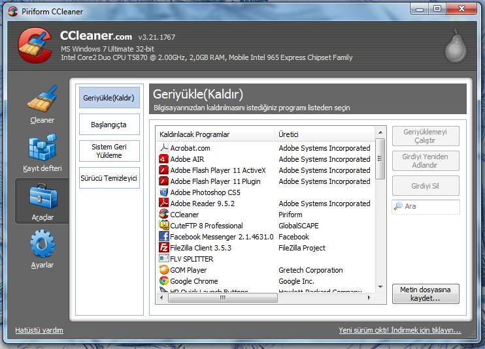Viewport: 485px width, 349px height.
Task: Open the Ayarlar gear icon
Action: coord(42,243)
